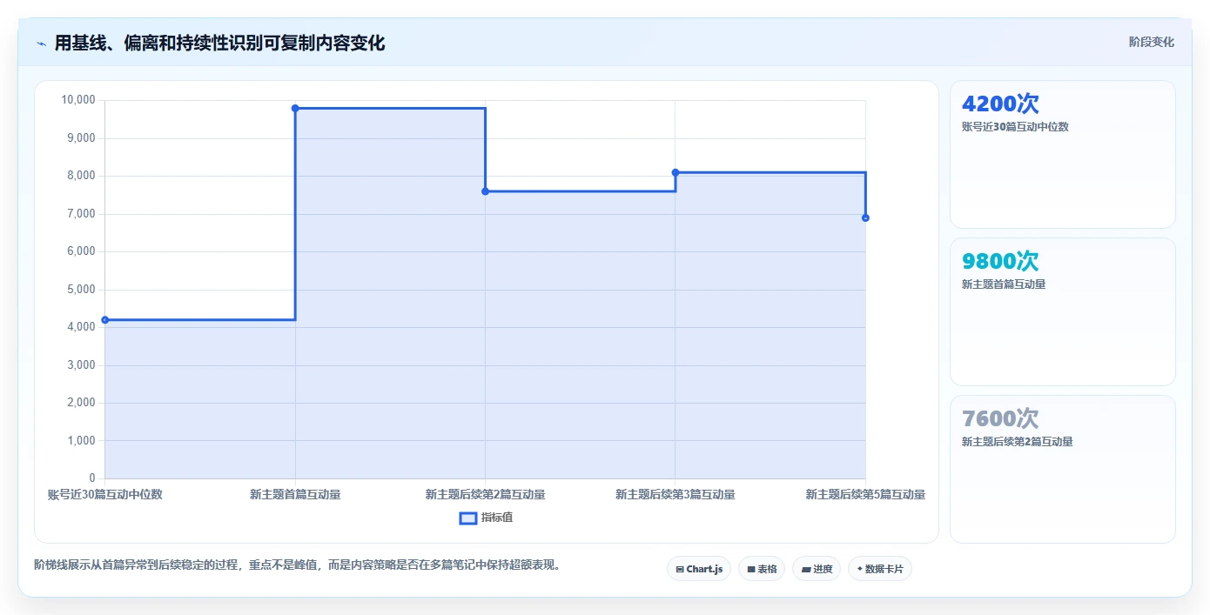Click the chart title 用基线、偏离和持续性识别可复制内容变化
1210x615 pixels.
point(219,43)
